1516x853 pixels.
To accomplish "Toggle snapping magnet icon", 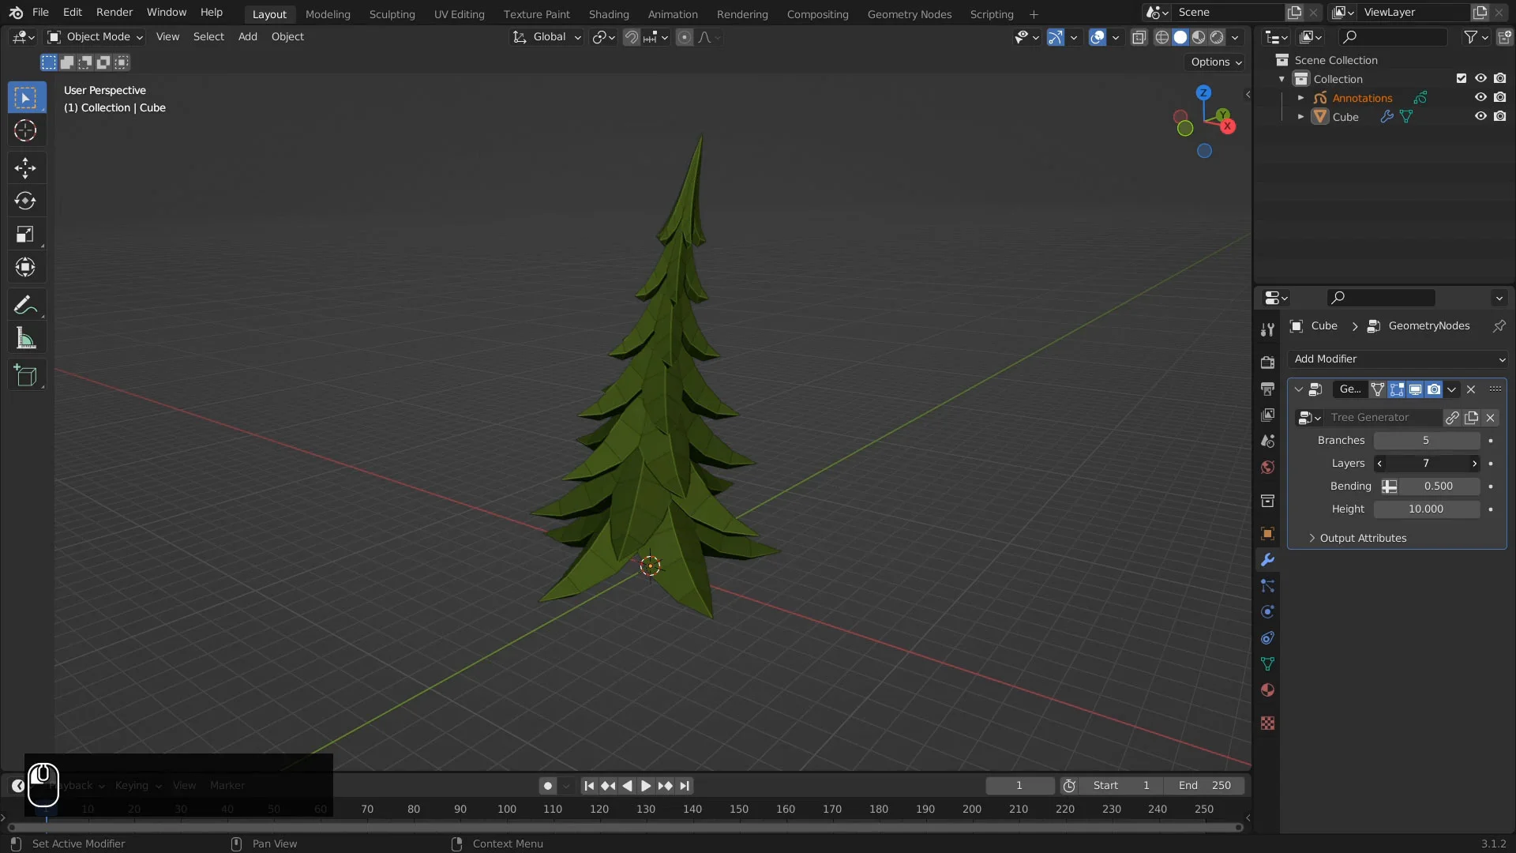I will (631, 37).
